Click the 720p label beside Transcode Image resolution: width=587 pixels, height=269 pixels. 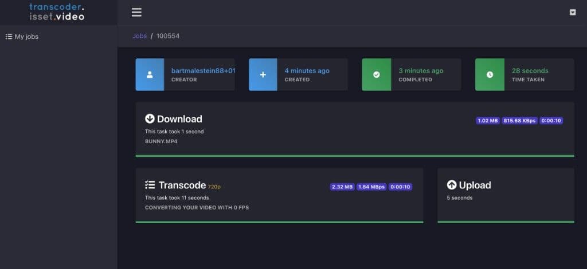click(214, 187)
